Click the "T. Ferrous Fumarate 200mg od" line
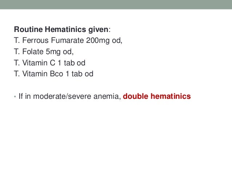Screen dimensions: 232x174 68,41
